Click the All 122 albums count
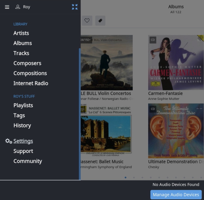The image size is (204, 200). coord(176,12)
